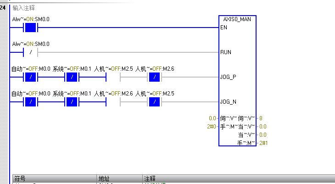Click the M2.5 closed contact on JOG_N rung
This screenshot has height=184, width=335.
tap(155, 102)
